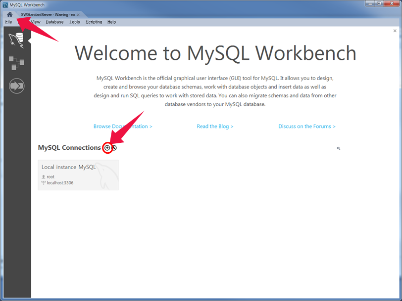
Task: Click the MySQL Workbench title bar icon
Action: [x=5, y=5]
